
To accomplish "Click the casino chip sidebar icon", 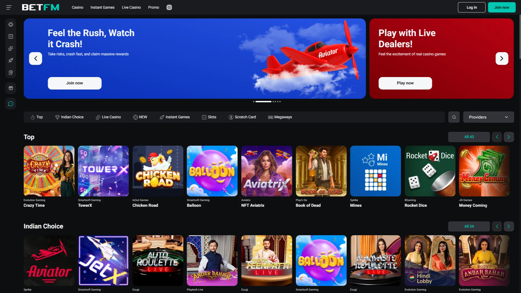I will (x=11, y=24).
